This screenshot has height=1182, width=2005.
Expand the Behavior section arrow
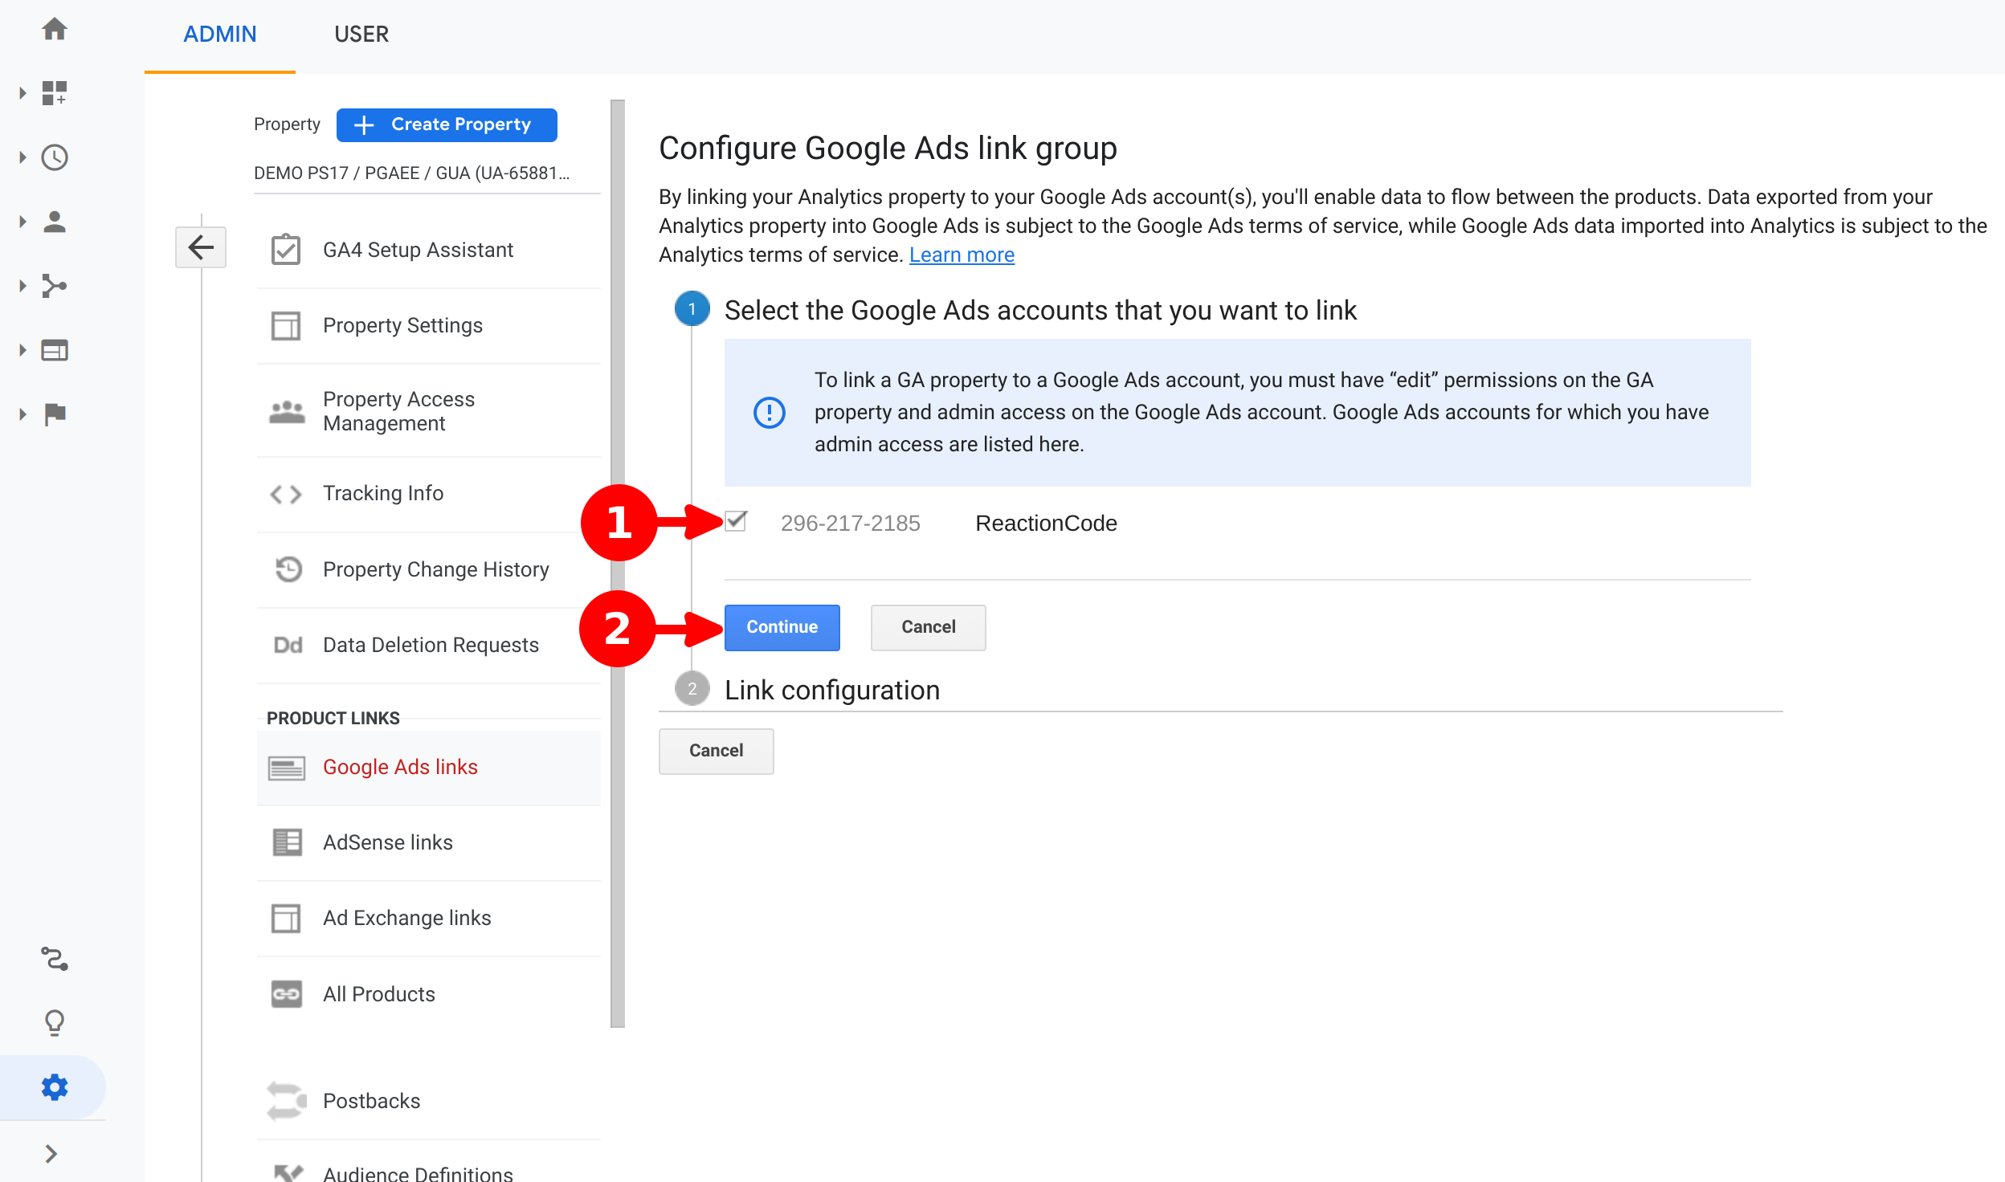(22, 350)
